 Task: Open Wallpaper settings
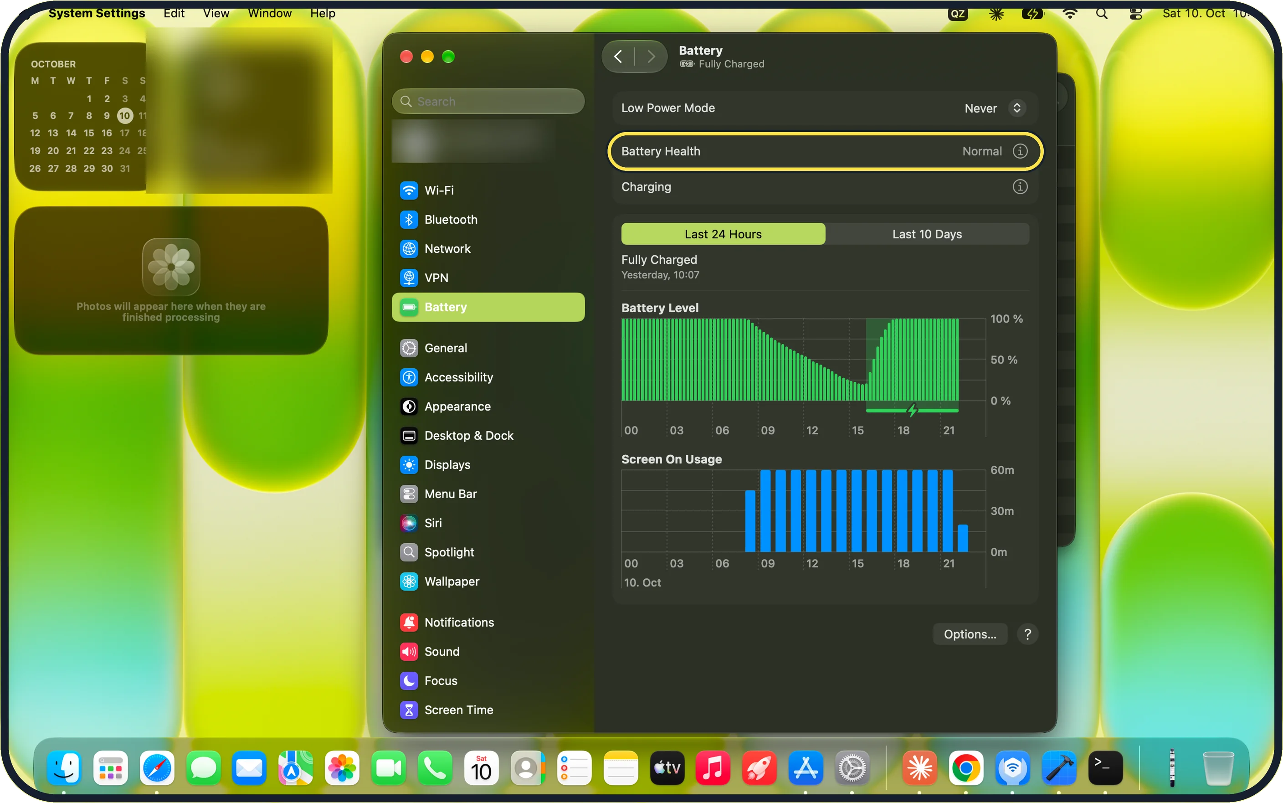pyautogui.click(x=488, y=582)
